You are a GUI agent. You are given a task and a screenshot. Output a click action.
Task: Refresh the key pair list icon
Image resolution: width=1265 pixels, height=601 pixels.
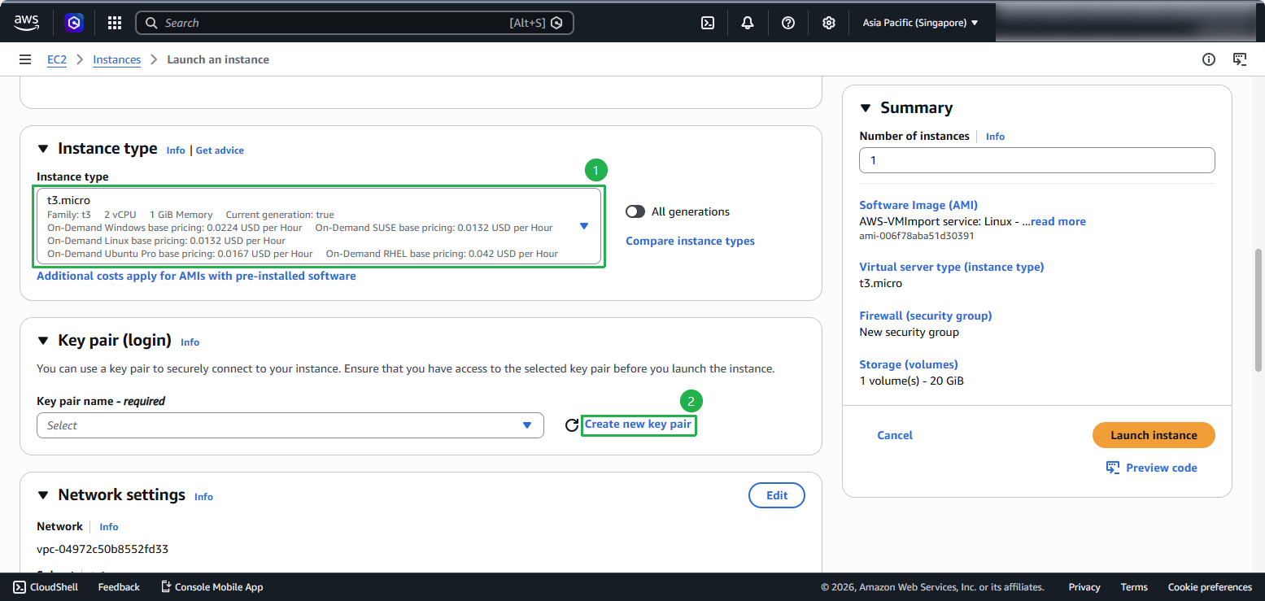[x=572, y=425]
